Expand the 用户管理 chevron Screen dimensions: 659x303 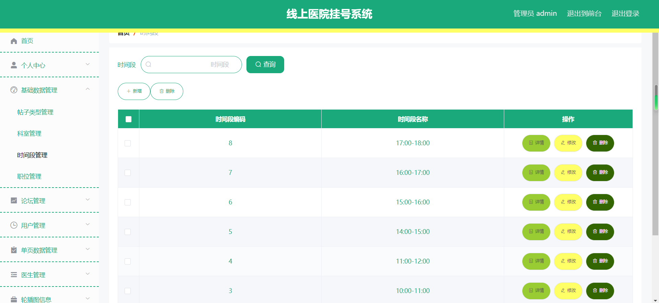pos(88,224)
